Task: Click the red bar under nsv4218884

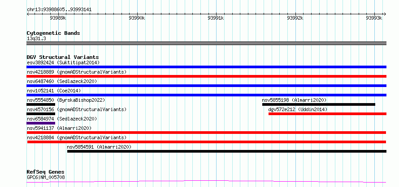Action: point(207,142)
